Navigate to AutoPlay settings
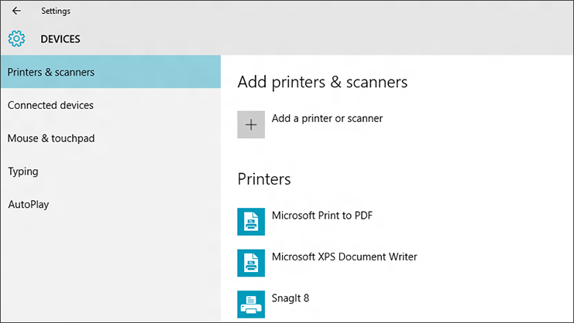 29,205
